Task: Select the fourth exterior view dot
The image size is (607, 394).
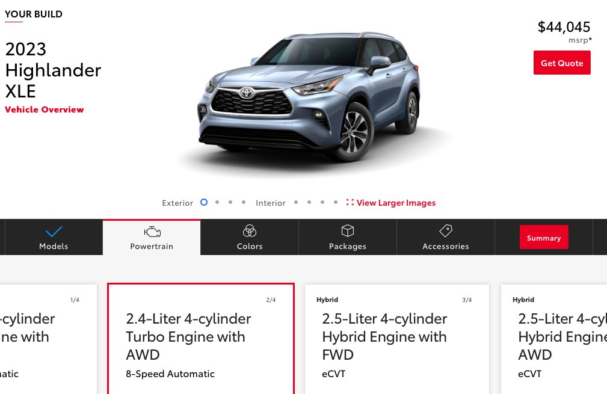Action: tap(244, 202)
